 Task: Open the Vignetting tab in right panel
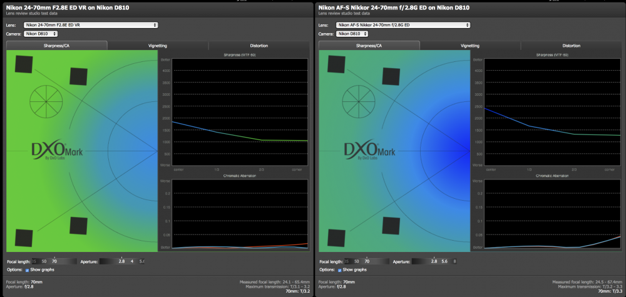click(x=470, y=46)
